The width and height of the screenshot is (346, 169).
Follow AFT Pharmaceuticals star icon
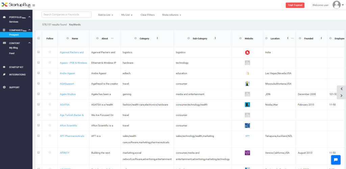click(50, 136)
